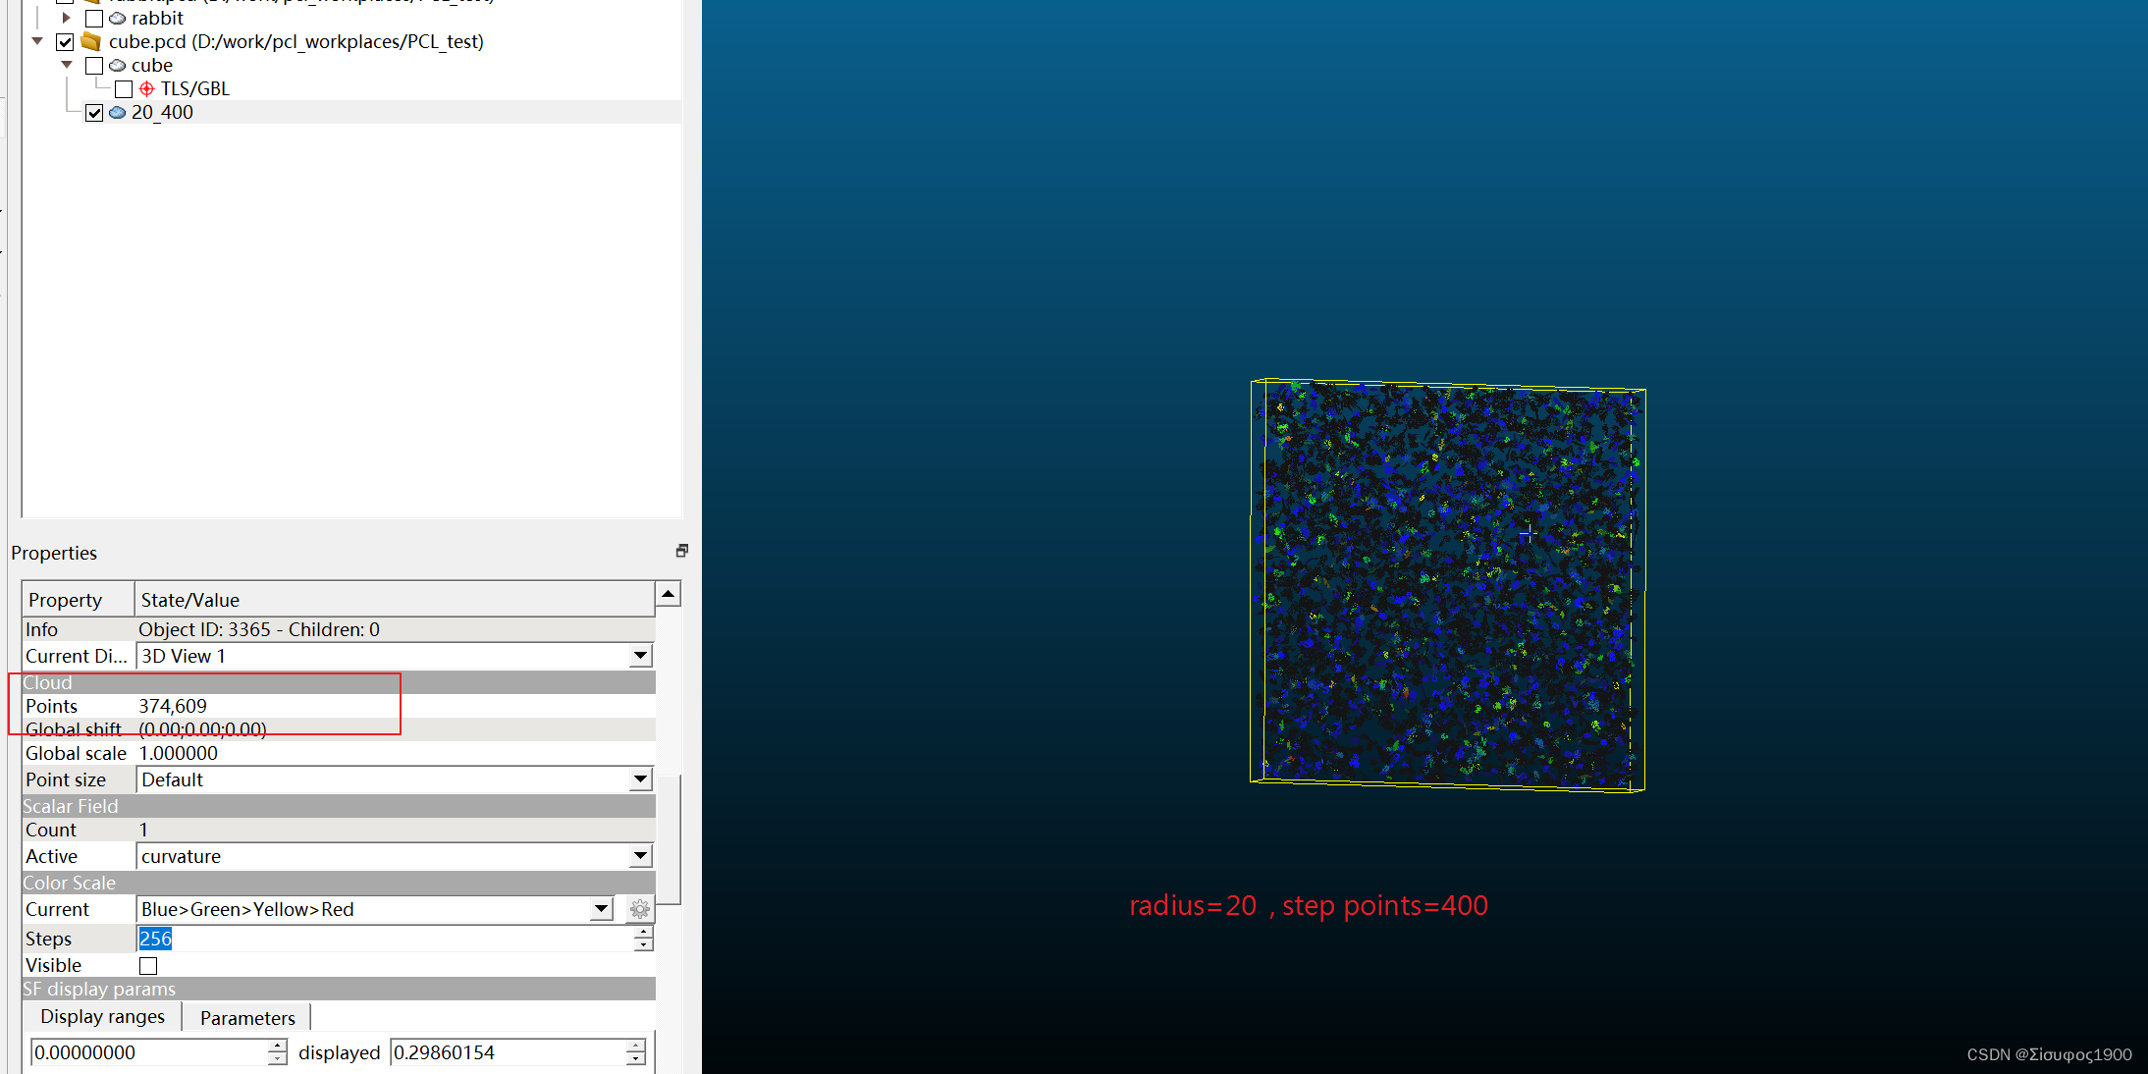
Task: Open Current color scale dropdown
Action: tap(602, 909)
